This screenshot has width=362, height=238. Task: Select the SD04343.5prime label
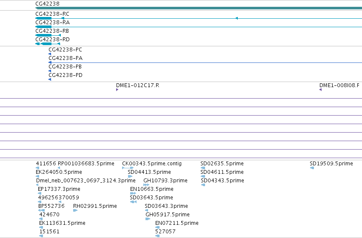pyautogui.click(x=222, y=181)
